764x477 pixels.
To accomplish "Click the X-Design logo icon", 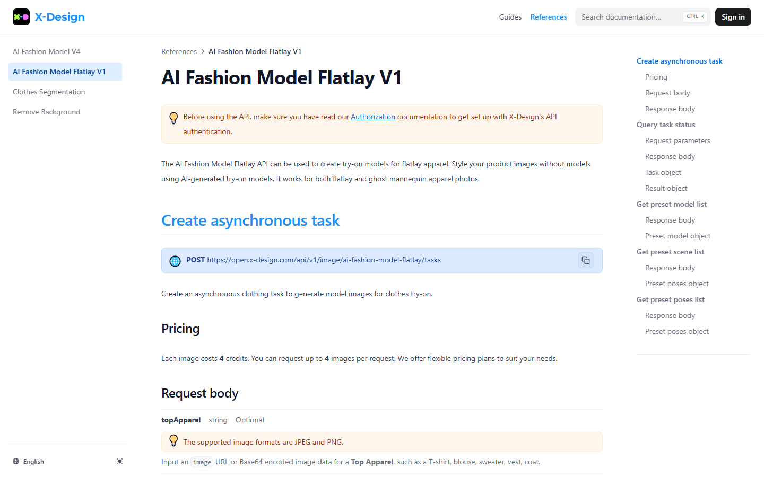I will (x=21, y=17).
